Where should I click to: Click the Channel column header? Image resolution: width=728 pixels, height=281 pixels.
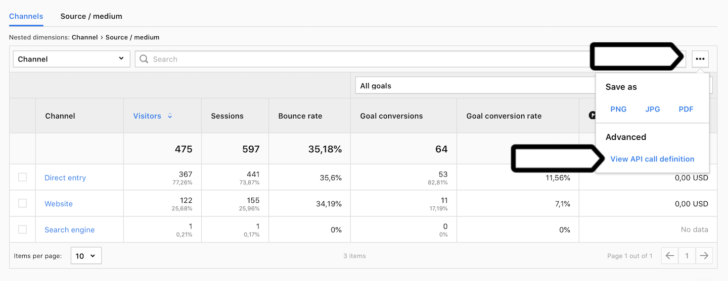60,116
